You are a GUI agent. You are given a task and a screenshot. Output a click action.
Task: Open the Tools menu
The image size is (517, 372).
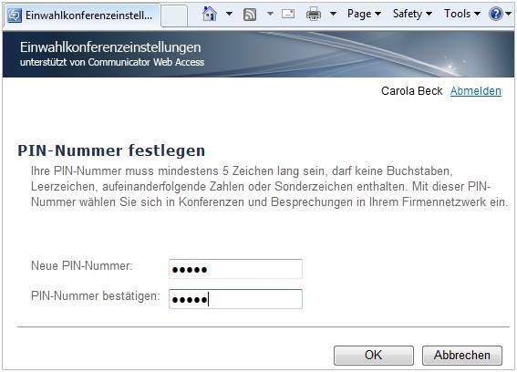click(x=462, y=14)
